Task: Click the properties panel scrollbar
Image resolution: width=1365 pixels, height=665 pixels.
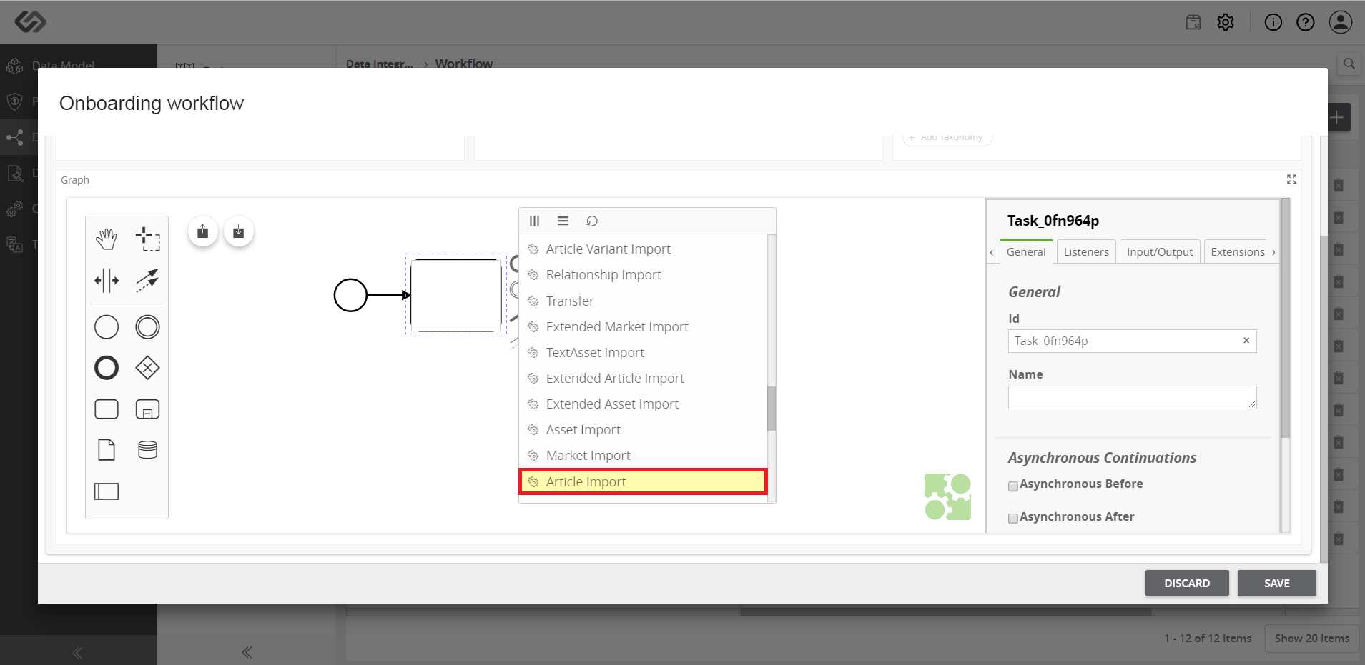Action: pyautogui.click(x=1285, y=319)
